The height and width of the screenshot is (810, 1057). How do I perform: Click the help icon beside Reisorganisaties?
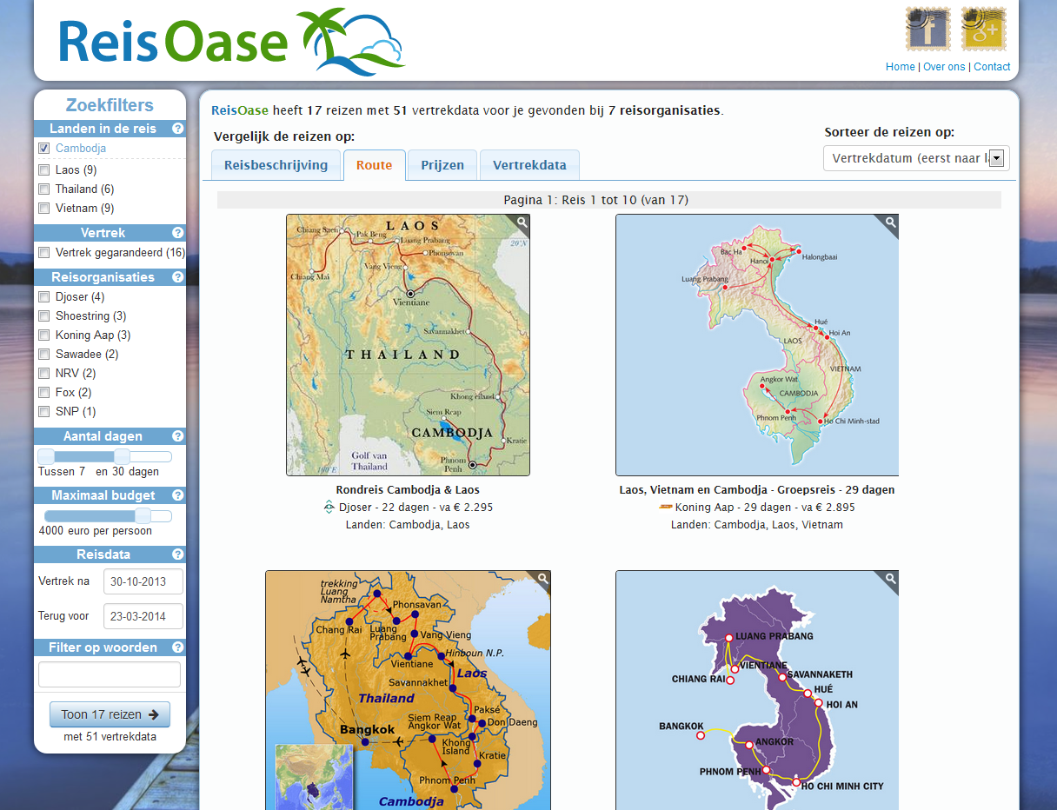point(177,277)
